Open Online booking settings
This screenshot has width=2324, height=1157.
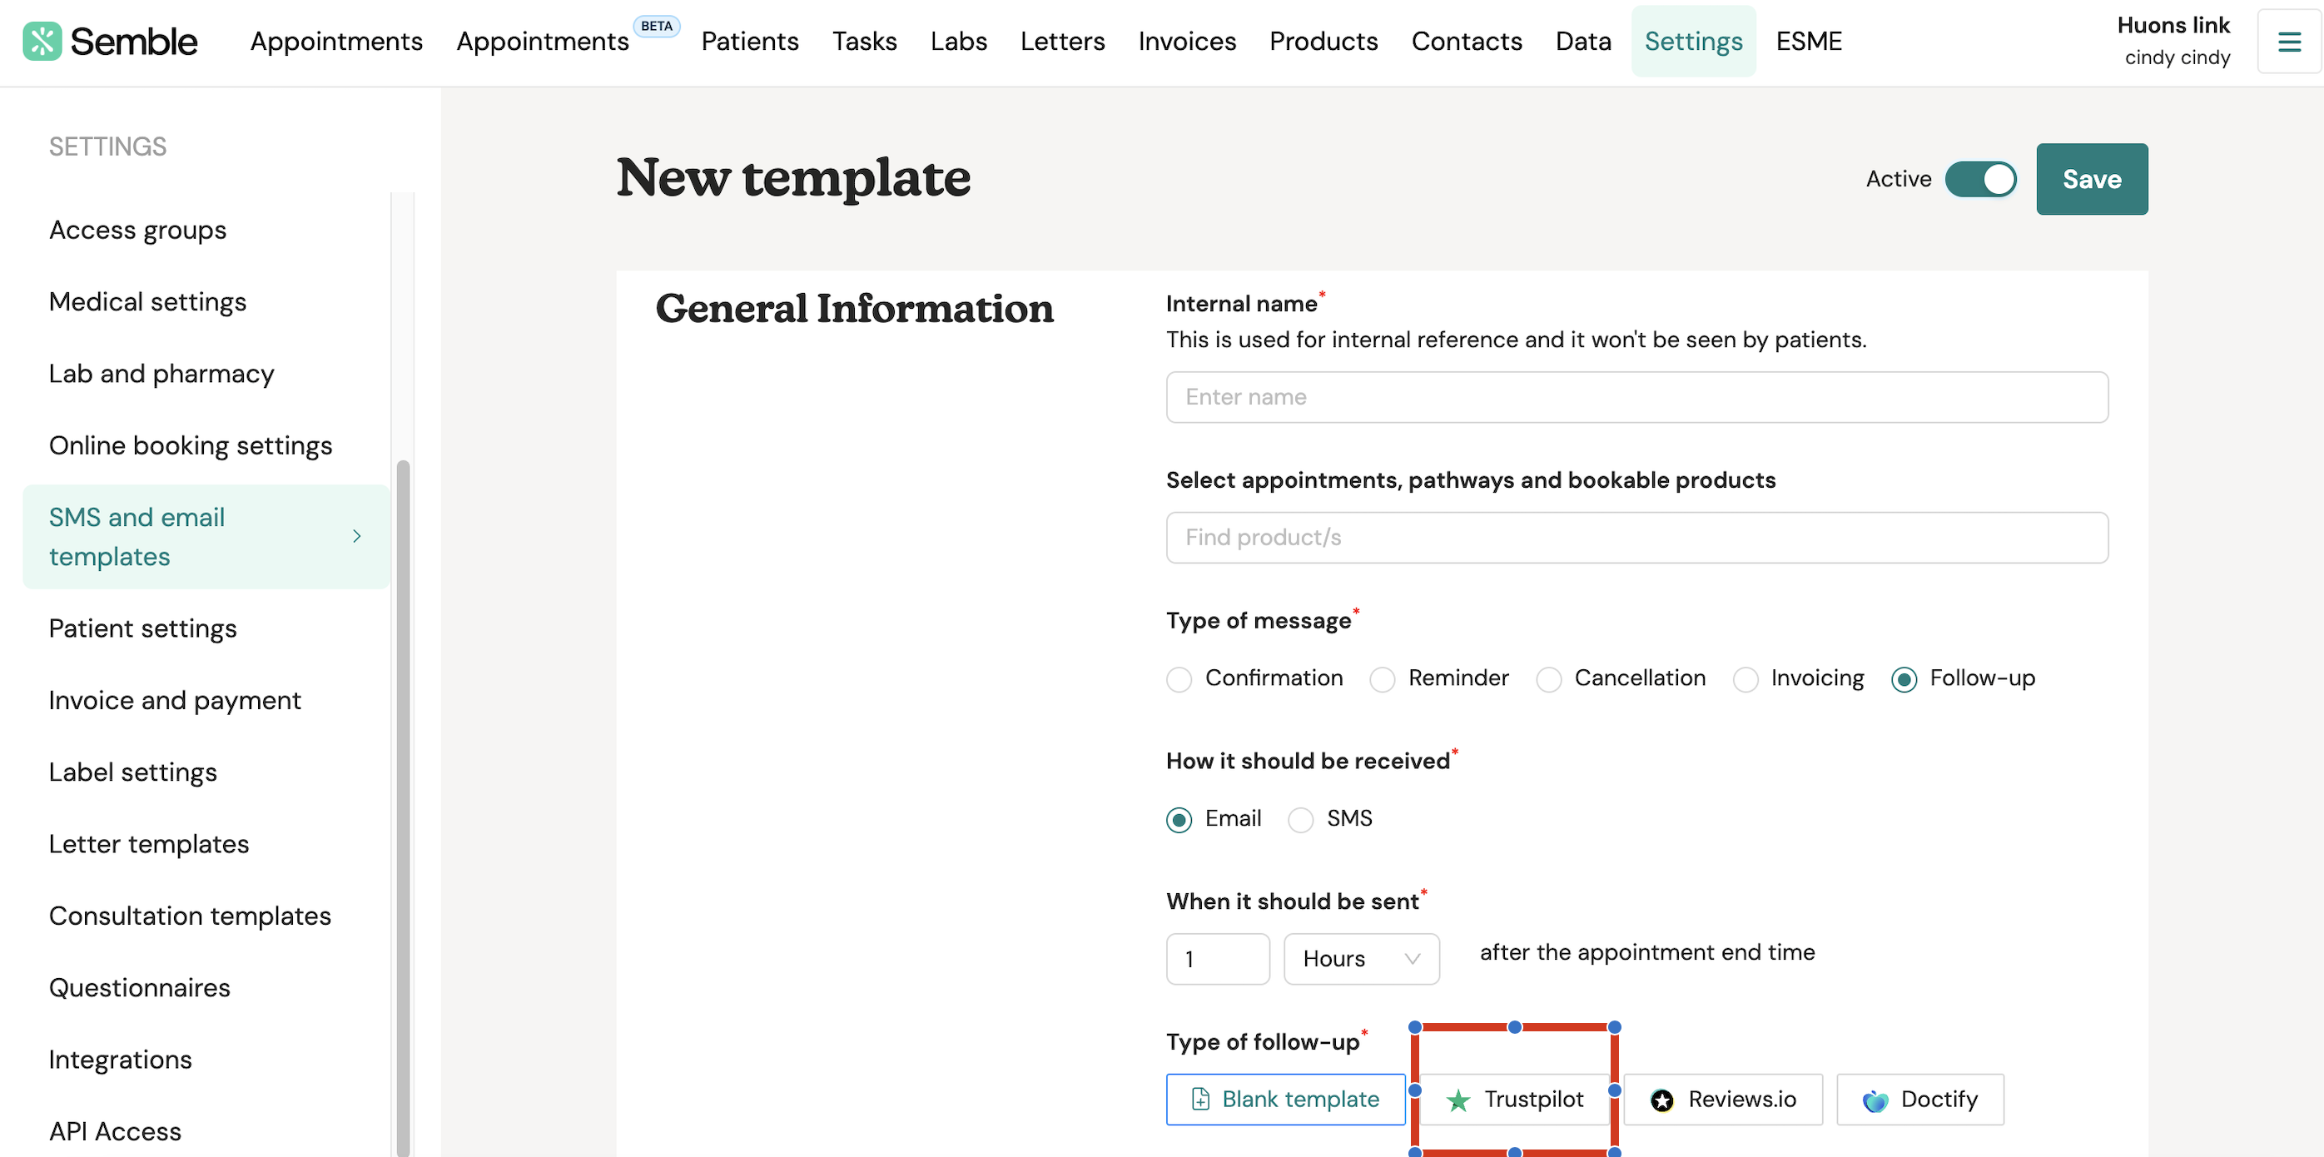click(191, 446)
